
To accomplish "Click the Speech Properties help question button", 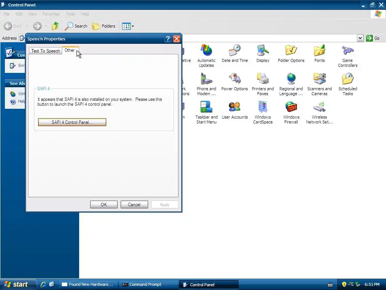I will pos(168,39).
